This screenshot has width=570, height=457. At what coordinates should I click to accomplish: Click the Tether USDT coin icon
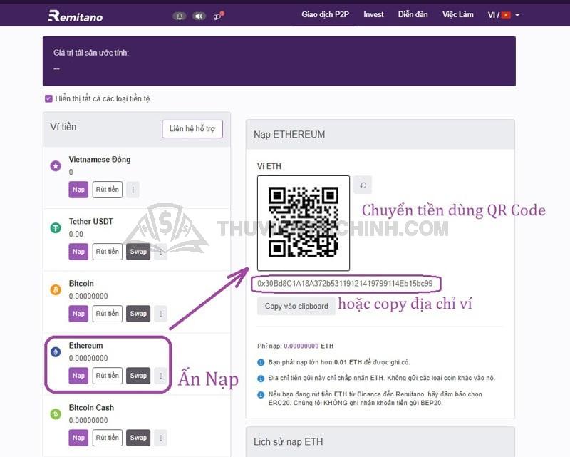tap(56, 228)
